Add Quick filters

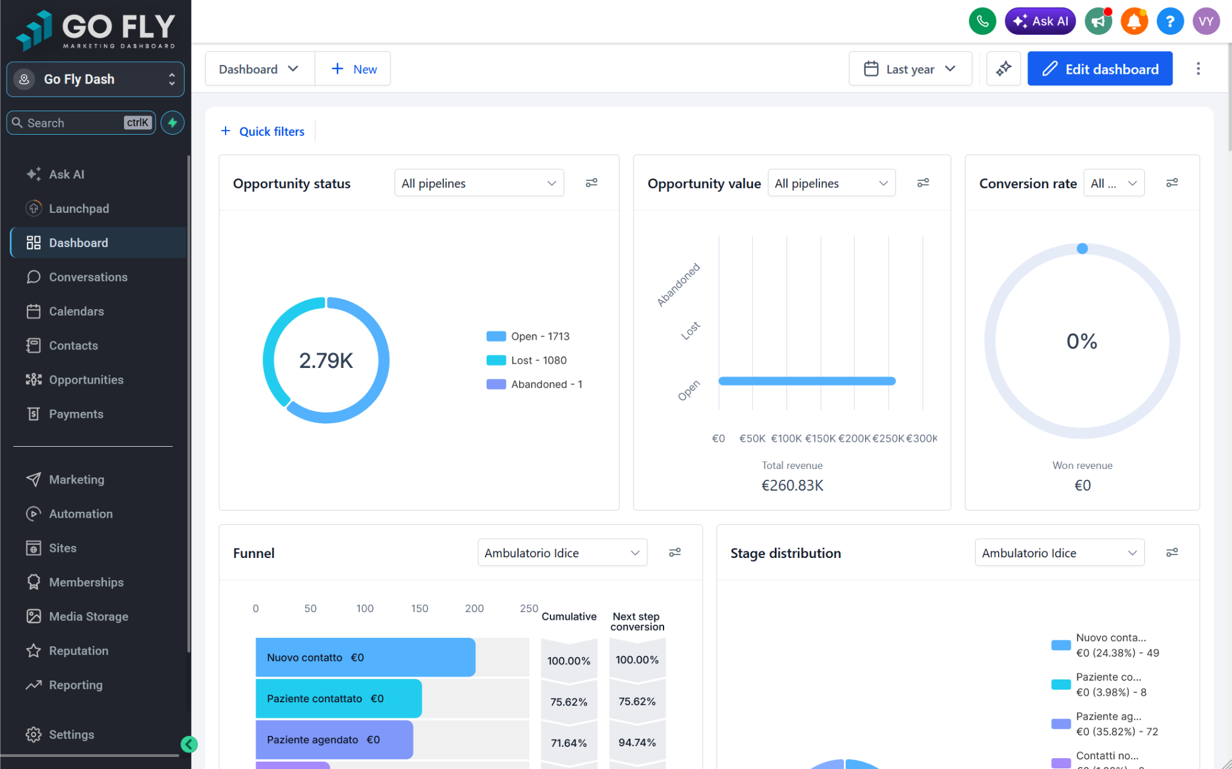point(263,131)
